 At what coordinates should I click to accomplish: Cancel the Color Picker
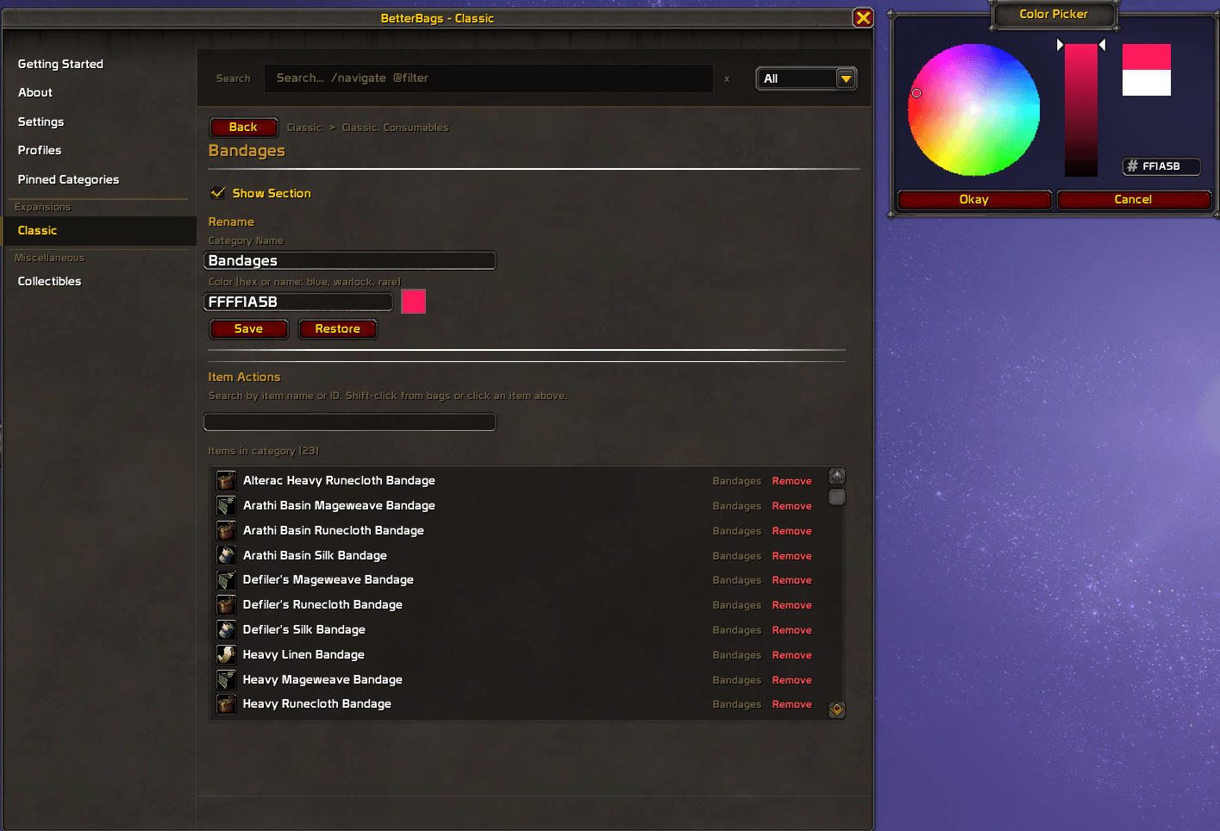1133,199
